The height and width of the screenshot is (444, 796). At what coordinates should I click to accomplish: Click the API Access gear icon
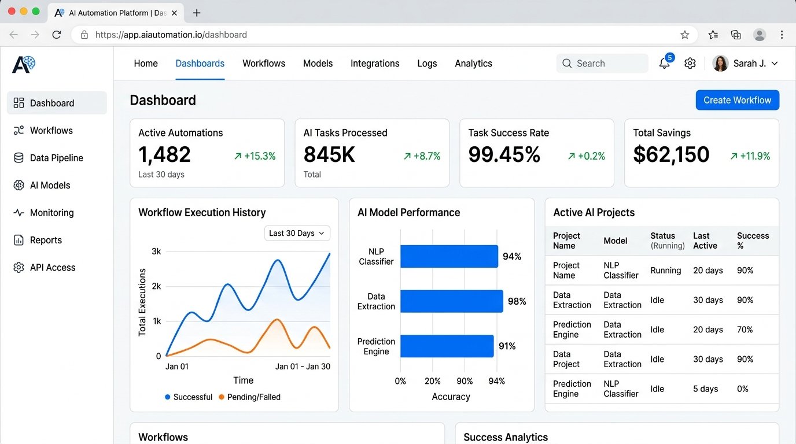pyautogui.click(x=19, y=268)
